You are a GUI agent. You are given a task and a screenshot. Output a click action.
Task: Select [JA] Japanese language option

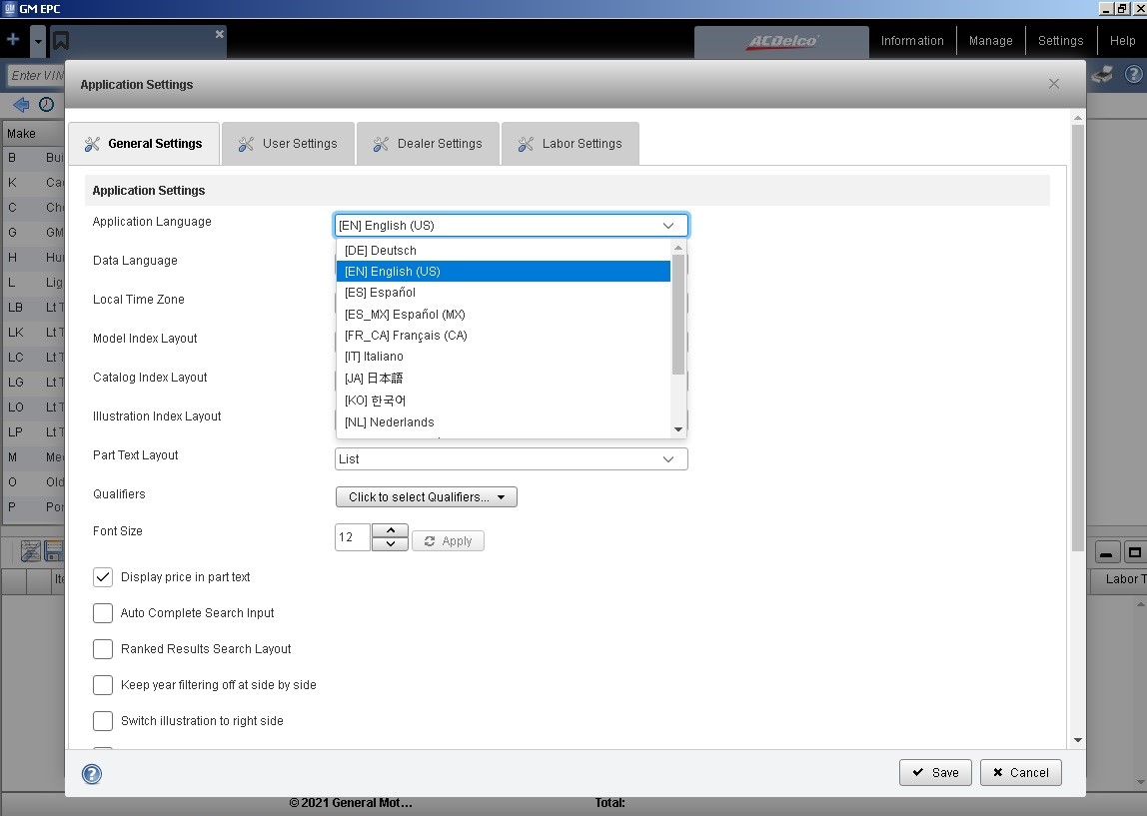pos(504,378)
